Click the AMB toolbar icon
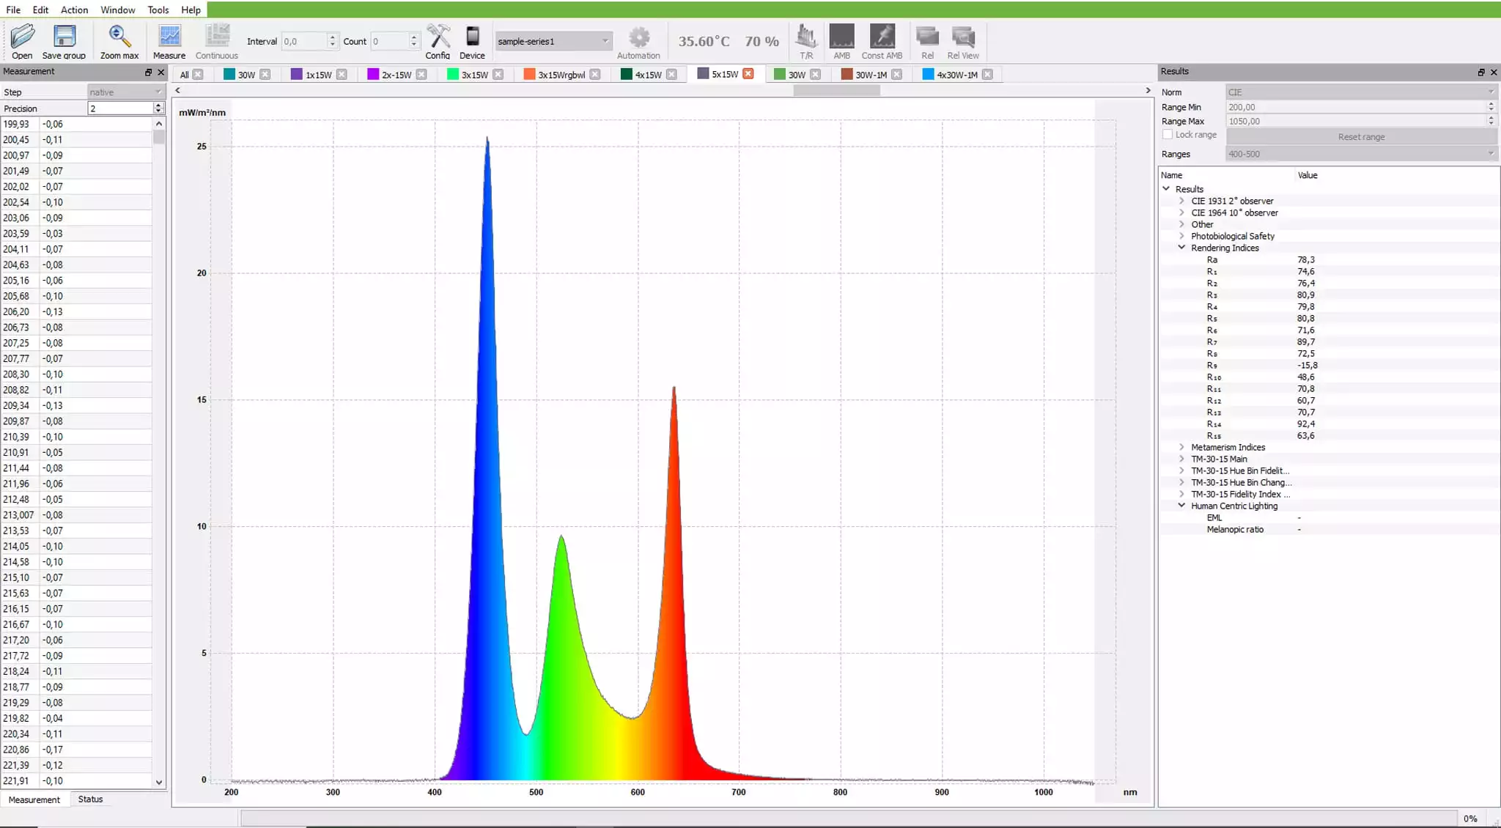This screenshot has height=828, width=1501. click(841, 37)
